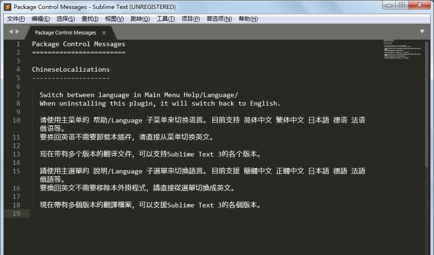This screenshot has height=255, width=434.
Task: Click the equals-sign underline on line 2
Action: (79, 52)
